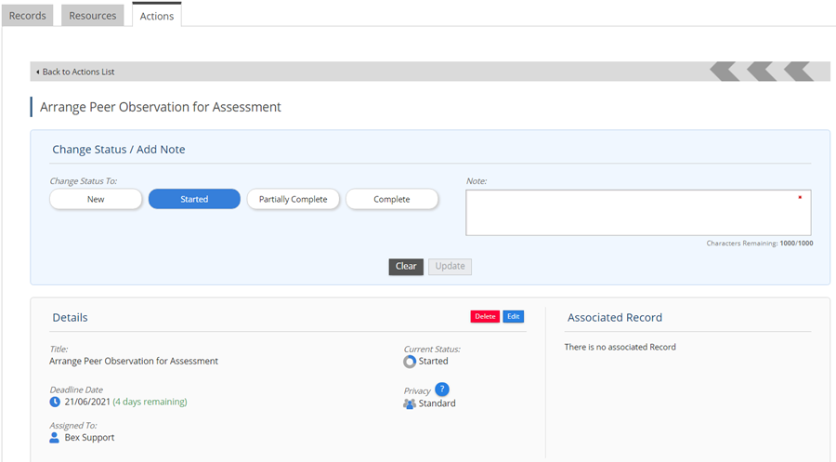836x462 pixels.
Task: Select the '21/06/2021' deadline date text
Action: (87, 402)
